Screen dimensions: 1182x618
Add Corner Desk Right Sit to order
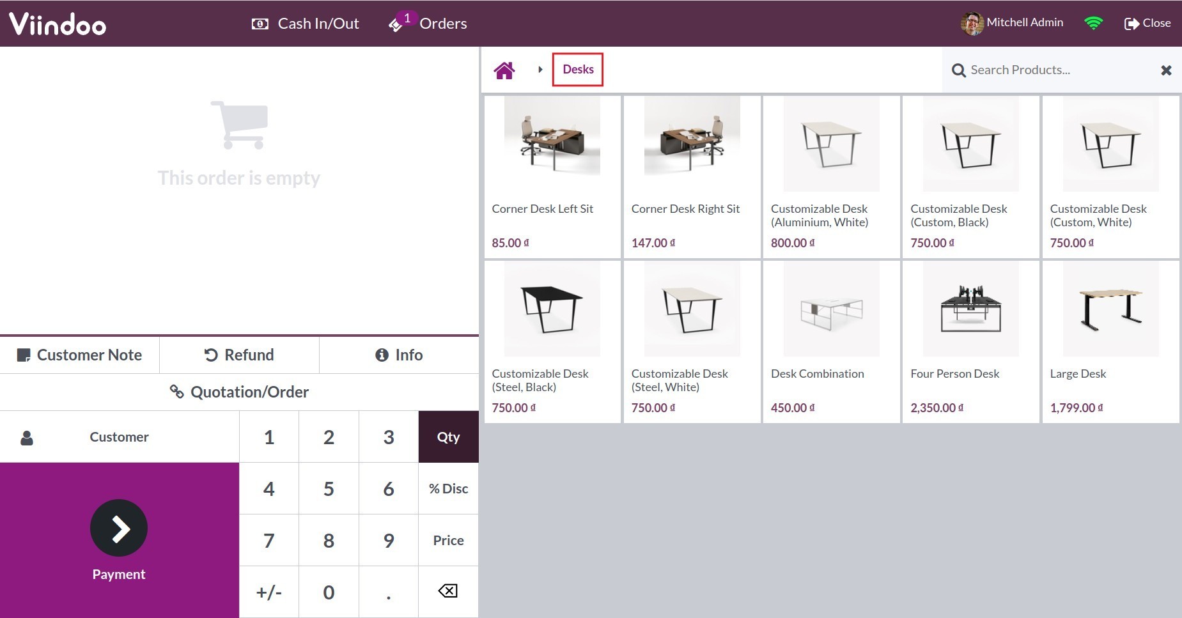coord(692,177)
